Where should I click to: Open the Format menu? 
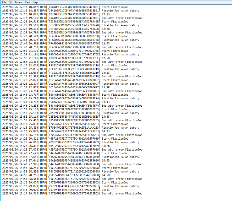[19, 2]
